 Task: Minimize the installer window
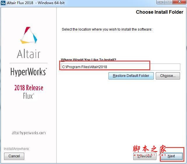click(x=161, y=2)
